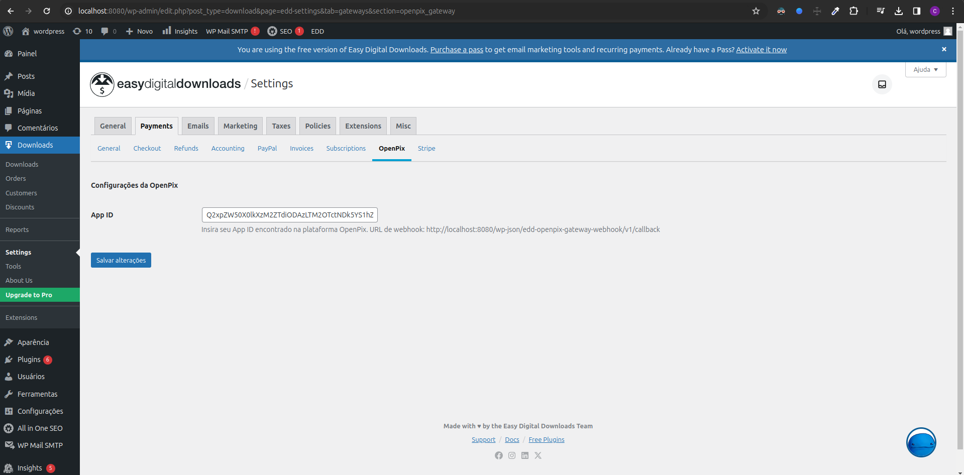
Task: Follow the Activate it now link
Action: coord(761,49)
